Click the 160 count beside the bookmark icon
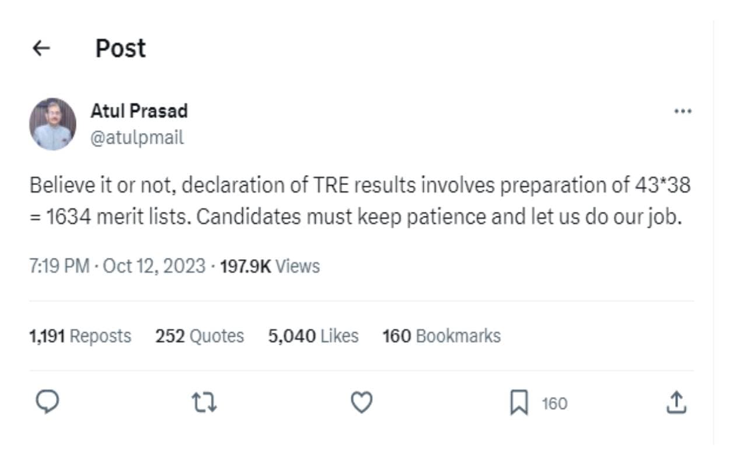Image resolution: width=747 pixels, height=467 pixels. (554, 403)
